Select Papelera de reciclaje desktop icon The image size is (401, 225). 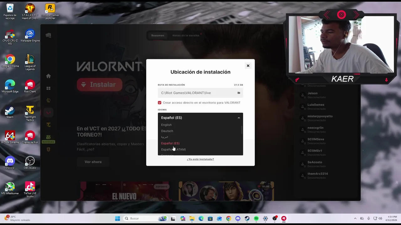point(10,12)
